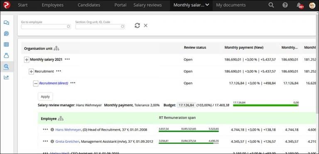Image resolution: width=319 pixels, height=154 pixels.
Task: Open the money bag sidebar icon
Action: pos(6,55)
